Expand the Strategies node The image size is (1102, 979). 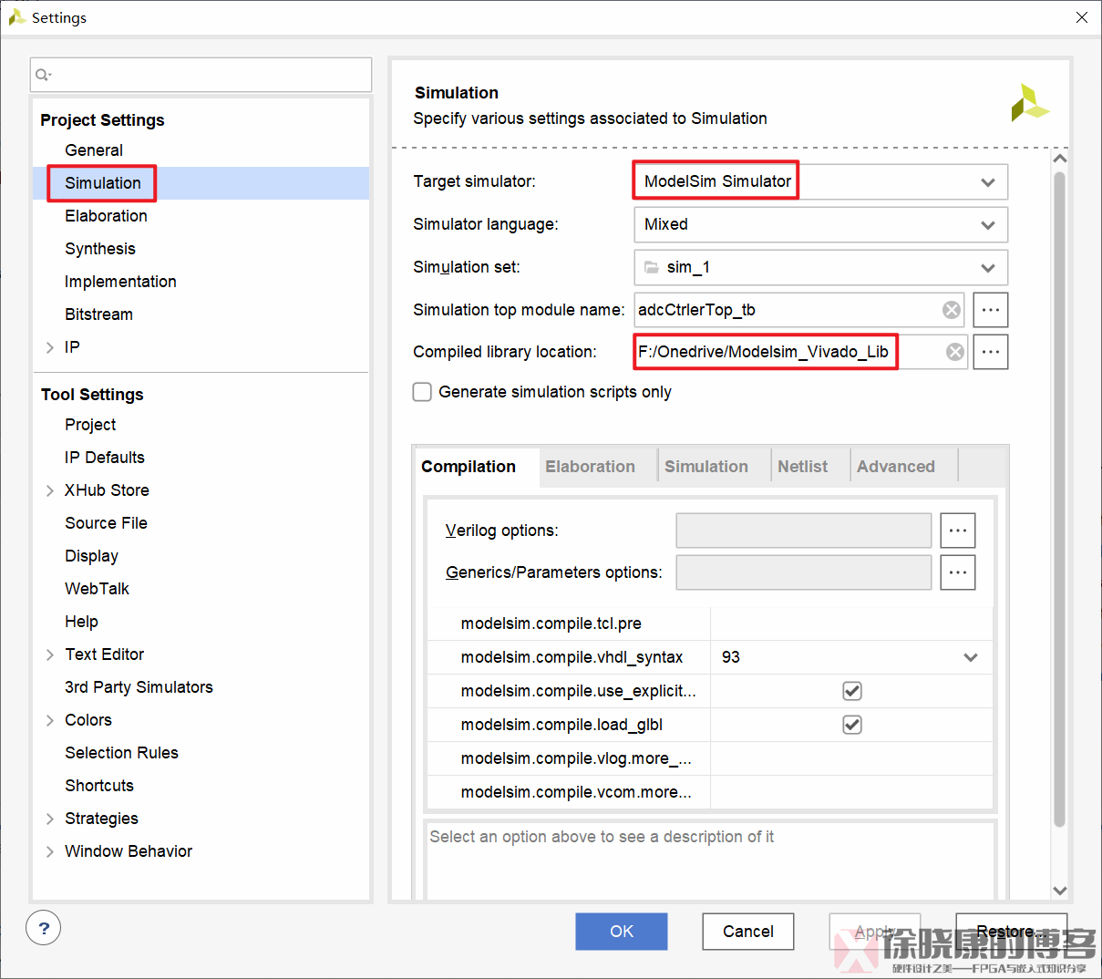click(x=50, y=819)
